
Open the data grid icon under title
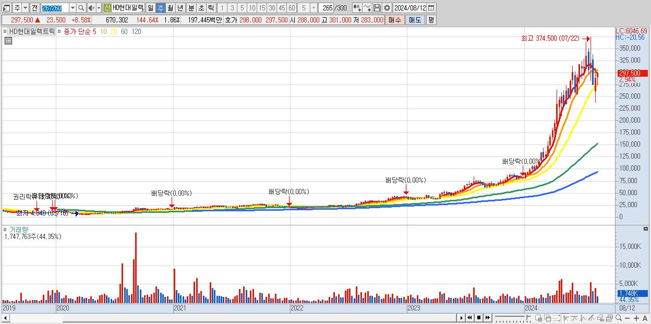coord(8,41)
